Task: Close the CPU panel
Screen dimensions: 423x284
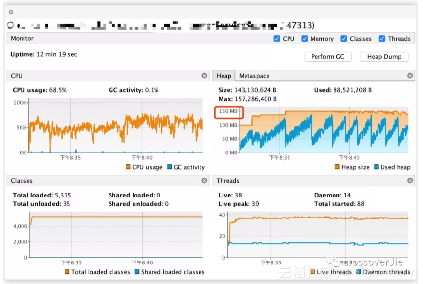Action: 204,76
